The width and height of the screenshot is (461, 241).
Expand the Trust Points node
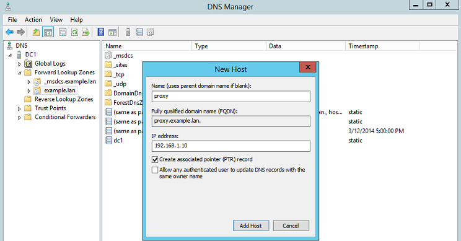point(19,109)
